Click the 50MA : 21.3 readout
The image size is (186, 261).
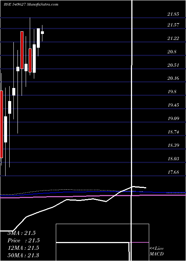click(x=23, y=255)
